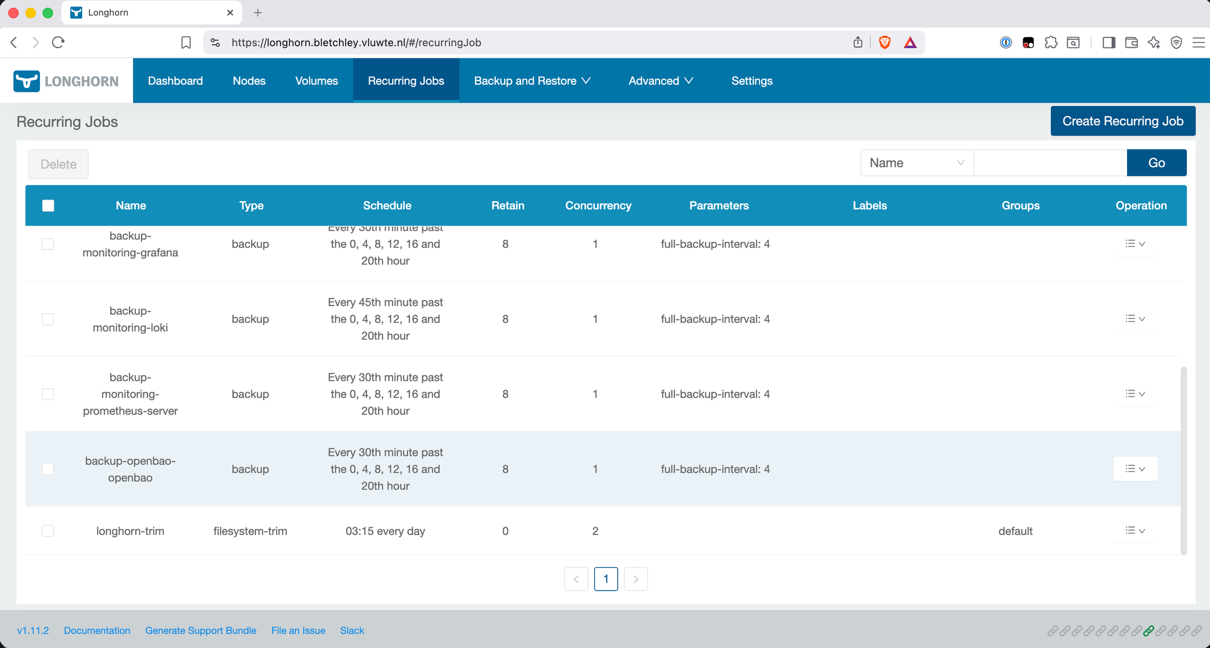This screenshot has height=648, width=1210.
Task: Click the red and black extension icon
Action: [x=1028, y=42]
